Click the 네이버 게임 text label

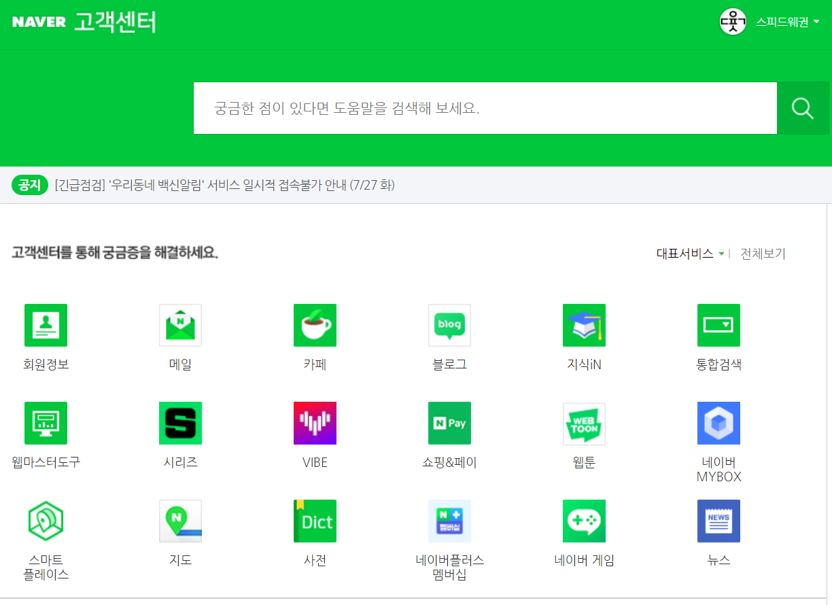[x=584, y=560]
